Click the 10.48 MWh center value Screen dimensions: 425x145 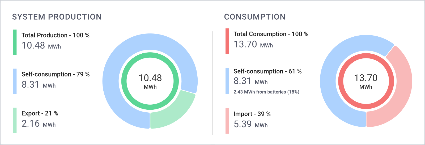tap(150, 81)
